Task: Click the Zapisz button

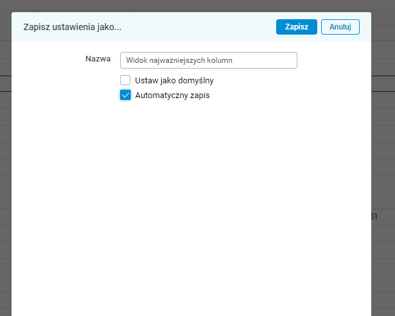Action: click(x=296, y=27)
